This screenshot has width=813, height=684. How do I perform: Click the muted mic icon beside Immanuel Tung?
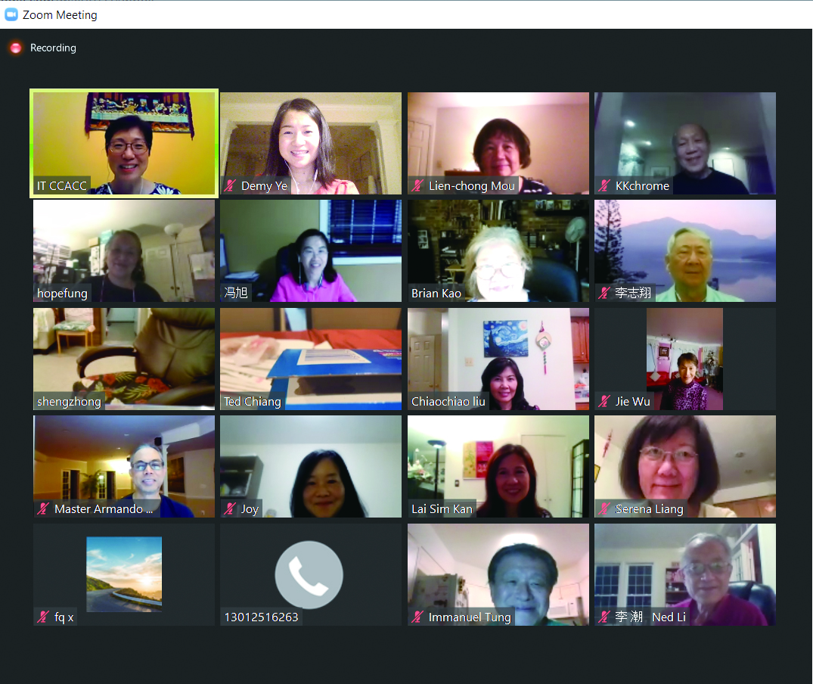[x=417, y=617]
